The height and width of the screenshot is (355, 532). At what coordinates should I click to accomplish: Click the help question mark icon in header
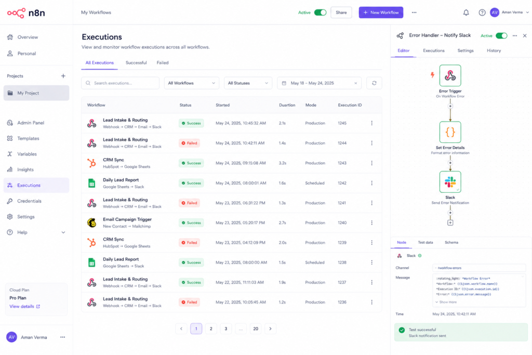click(x=482, y=12)
